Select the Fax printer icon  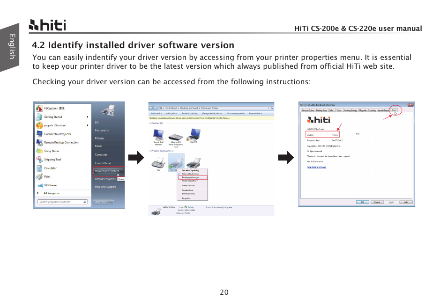pos(158,163)
